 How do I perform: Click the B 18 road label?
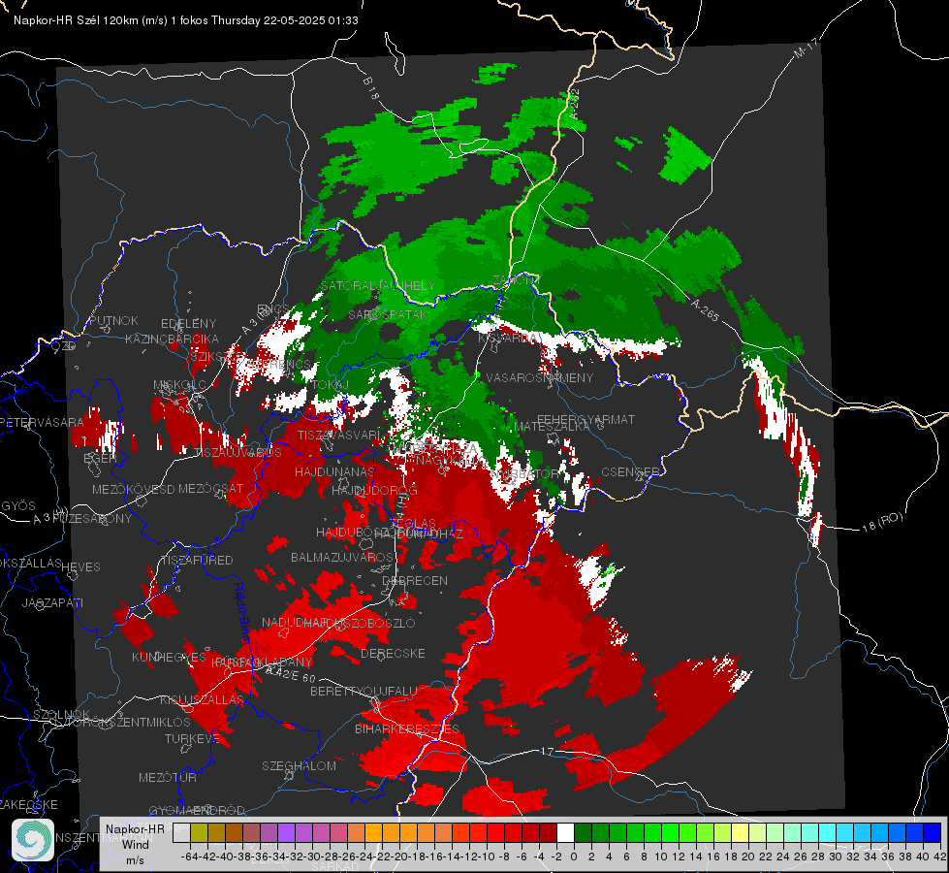click(x=371, y=88)
